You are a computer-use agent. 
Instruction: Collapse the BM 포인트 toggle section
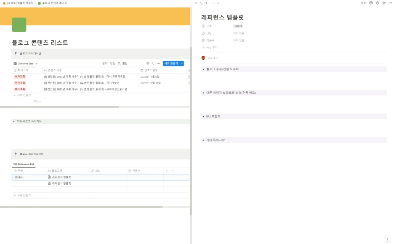[203, 116]
